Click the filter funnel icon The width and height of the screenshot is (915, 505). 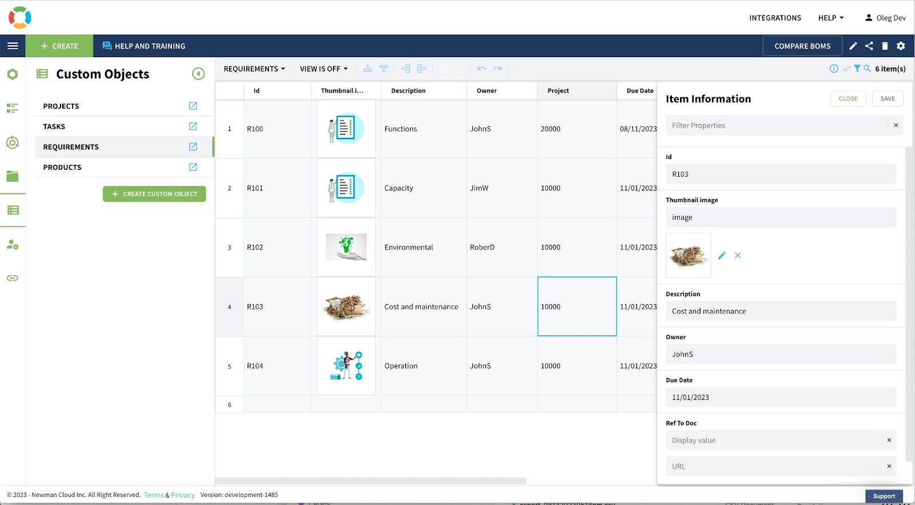pos(857,69)
